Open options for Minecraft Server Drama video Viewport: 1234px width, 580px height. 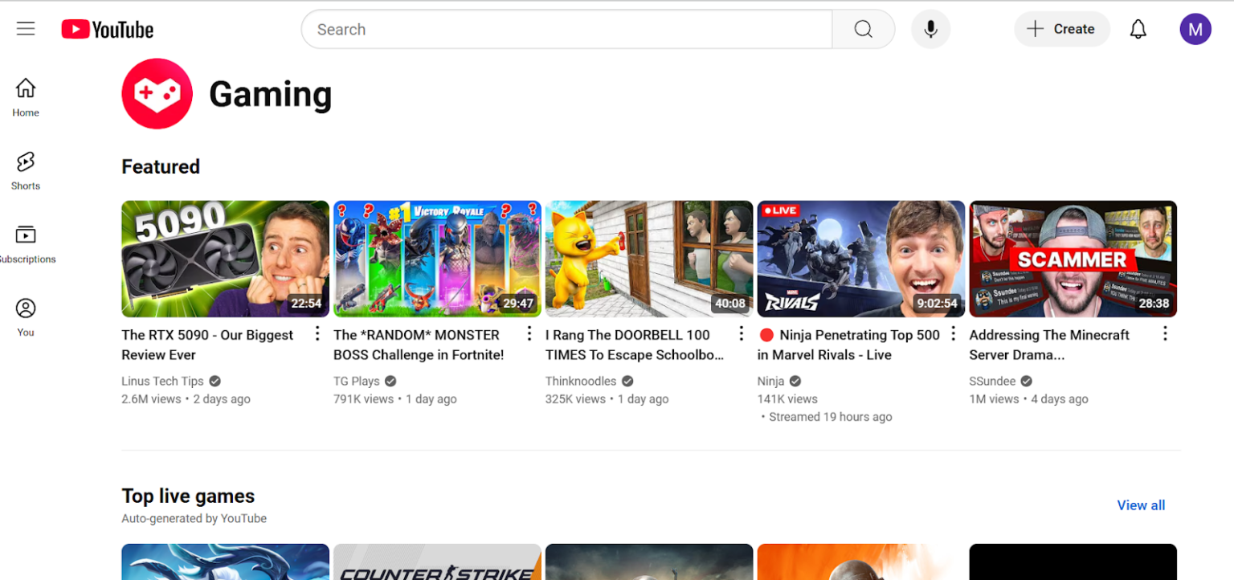(x=1165, y=333)
